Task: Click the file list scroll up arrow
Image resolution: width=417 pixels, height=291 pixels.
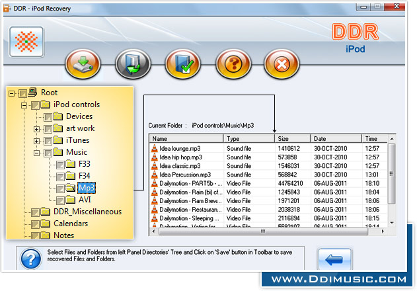Action: pyautogui.click(x=391, y=139)
